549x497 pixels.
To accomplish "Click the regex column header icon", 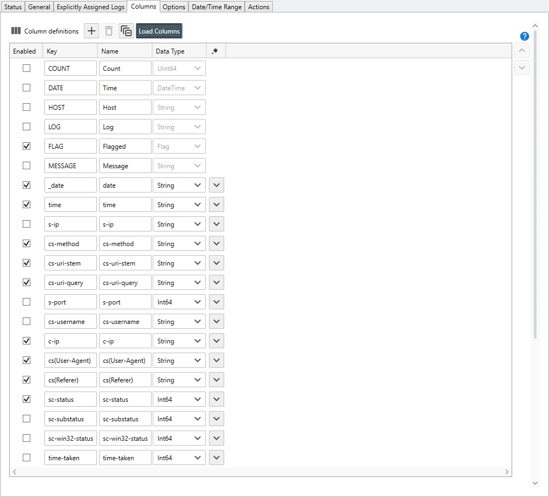I will tap(215, 51).
